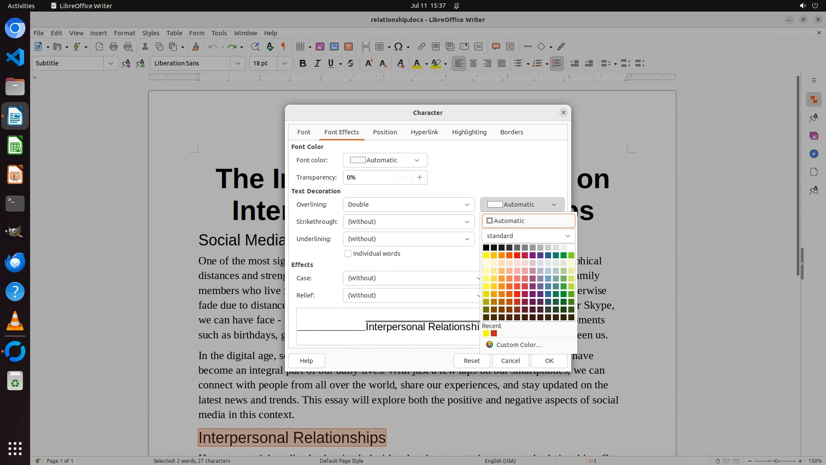Screen dimensions: 826x465
Task: Click the Export as PDF icon
Action: tap(99, 46)
